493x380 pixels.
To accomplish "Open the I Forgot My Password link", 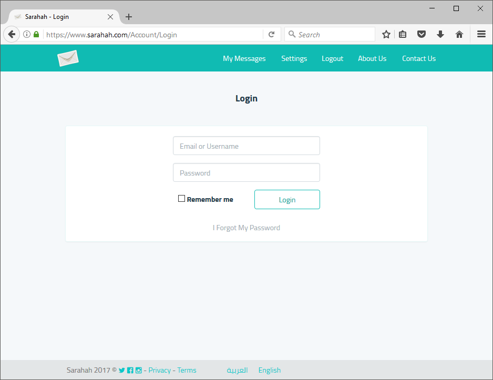I will [x=246, y=227].
